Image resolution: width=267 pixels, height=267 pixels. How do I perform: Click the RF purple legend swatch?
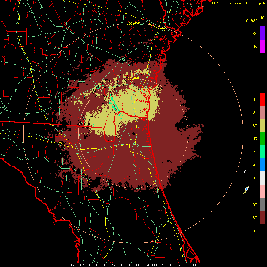[262, 33]
